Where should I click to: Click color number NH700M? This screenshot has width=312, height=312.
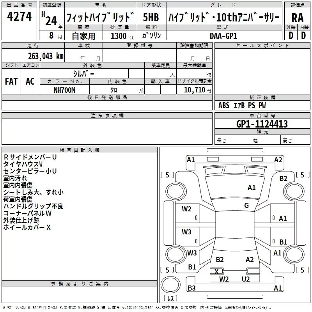coord(64,90)
